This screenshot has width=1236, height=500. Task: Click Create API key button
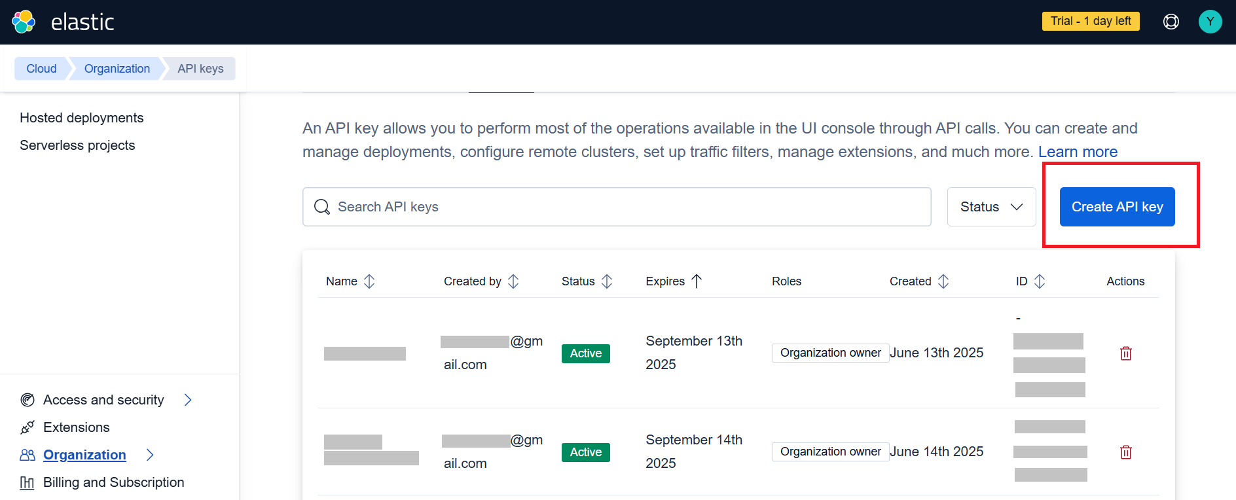pos(1117,207)
